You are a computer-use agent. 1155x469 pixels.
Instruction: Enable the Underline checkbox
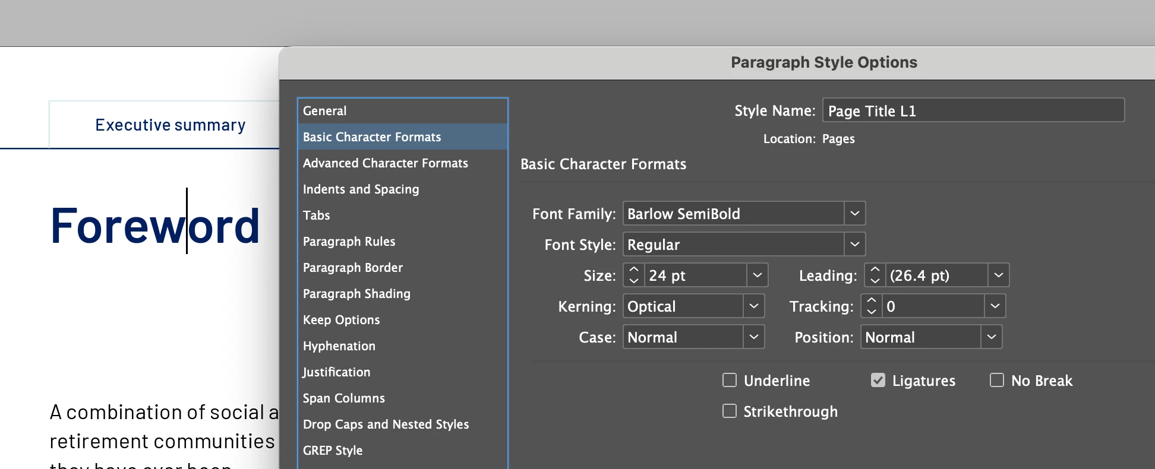(730, 380)
